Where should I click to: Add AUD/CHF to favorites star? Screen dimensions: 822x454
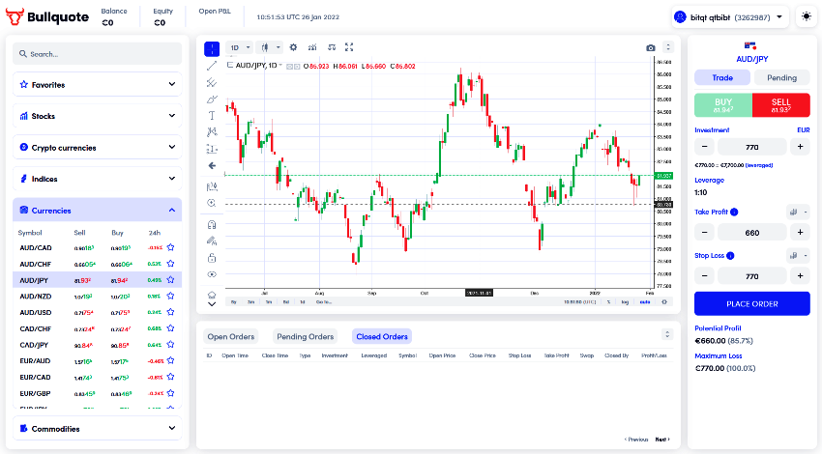coord(170,264)
